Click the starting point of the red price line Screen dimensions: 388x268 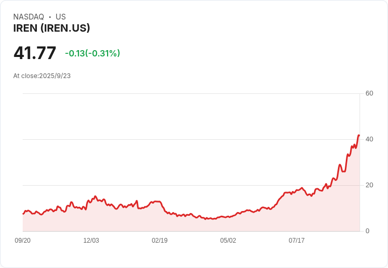point(23,214)
